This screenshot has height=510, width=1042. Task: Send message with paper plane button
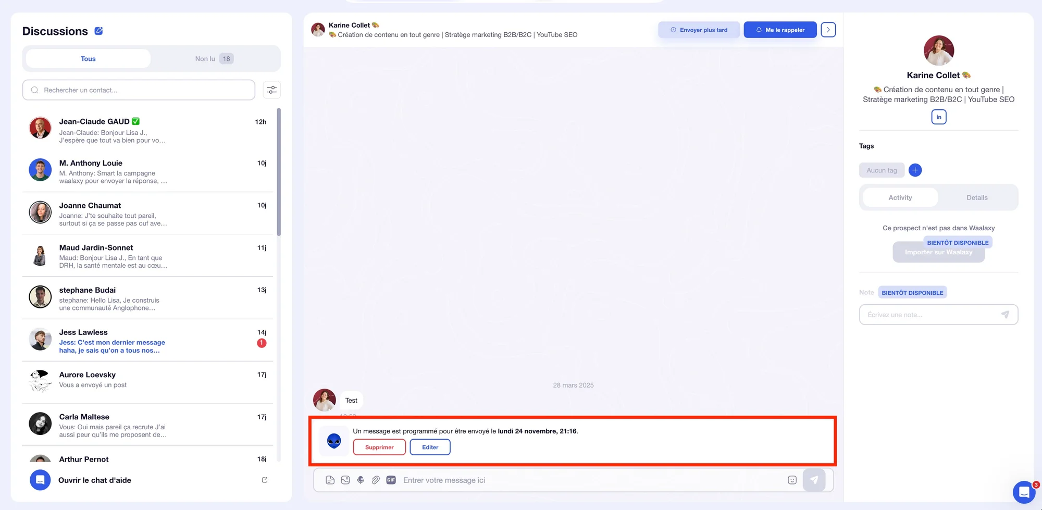814,480
